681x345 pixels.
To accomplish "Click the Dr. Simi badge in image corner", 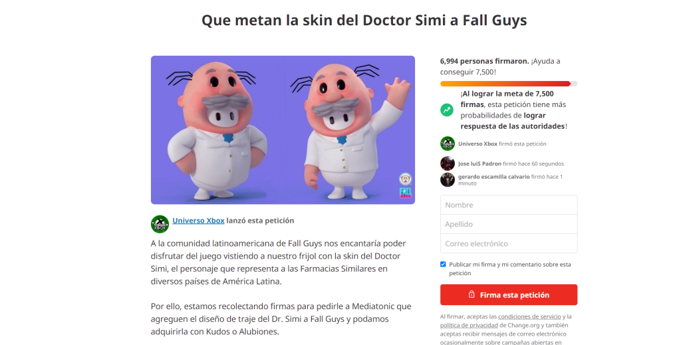I will (405, 179).
